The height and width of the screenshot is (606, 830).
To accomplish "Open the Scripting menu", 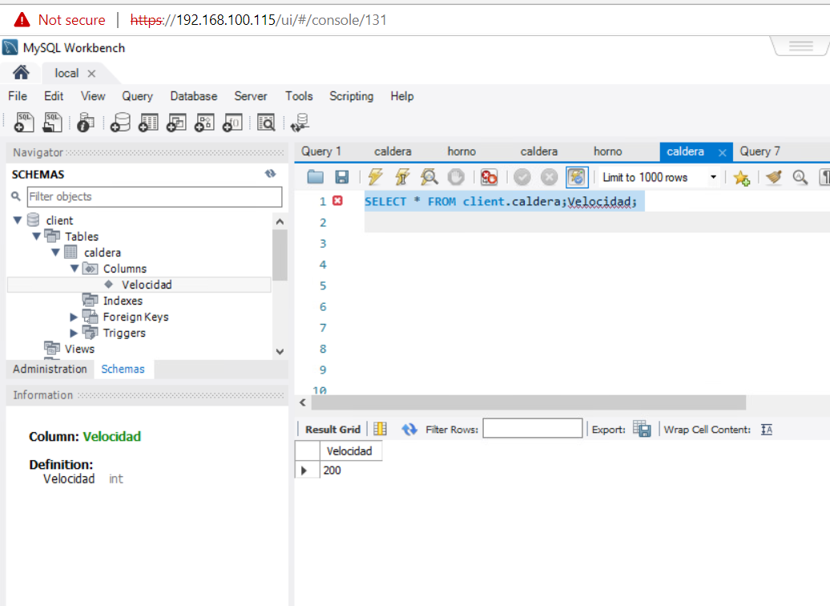I will (x=352, y=96).
